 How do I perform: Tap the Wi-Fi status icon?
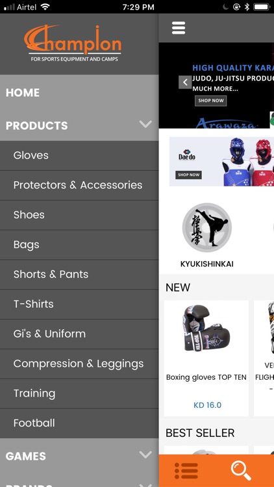coord(45,7)
